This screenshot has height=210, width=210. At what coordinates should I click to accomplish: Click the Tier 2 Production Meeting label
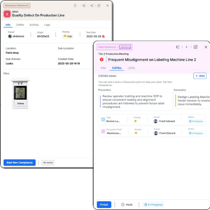click(113, 54)
